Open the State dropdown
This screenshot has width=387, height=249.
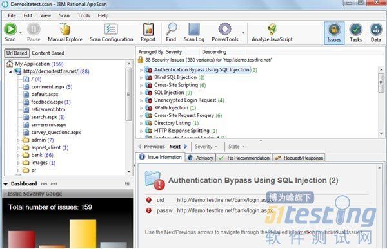pos(236,147)
